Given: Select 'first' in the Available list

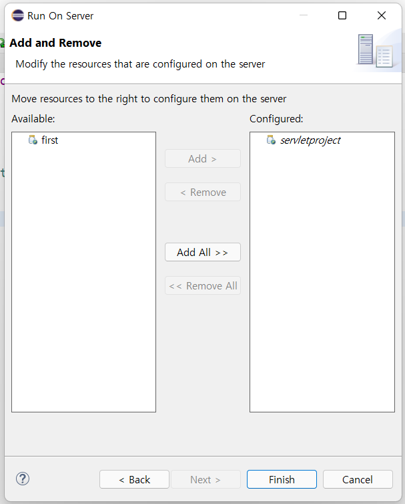Looking at the screenshot, I should tap(50, 140).
